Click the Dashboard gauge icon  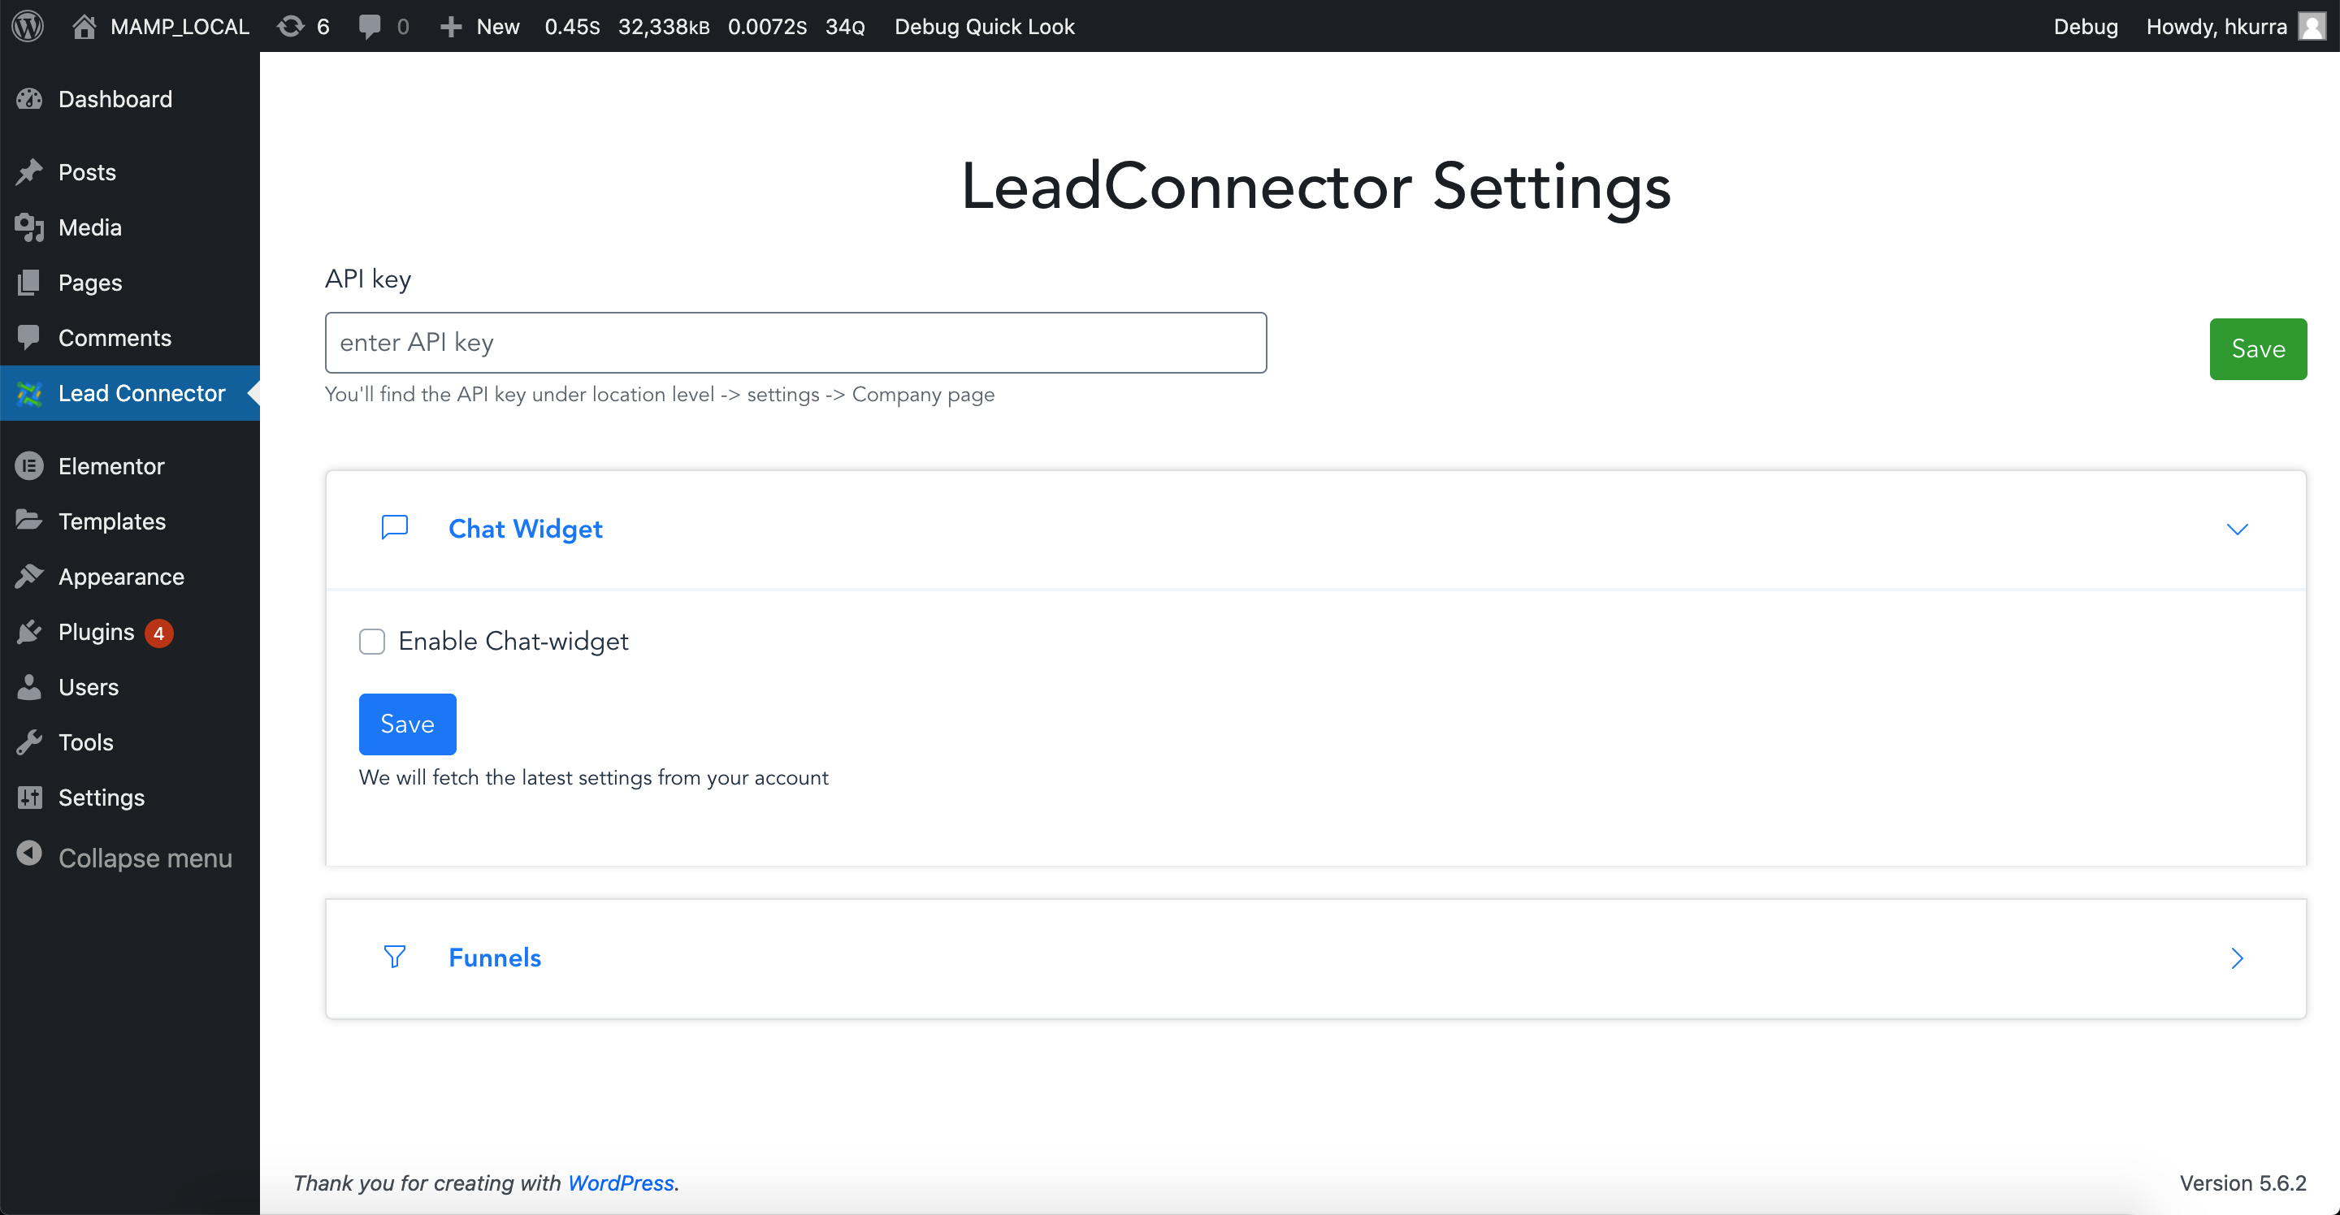pos(29,99)
